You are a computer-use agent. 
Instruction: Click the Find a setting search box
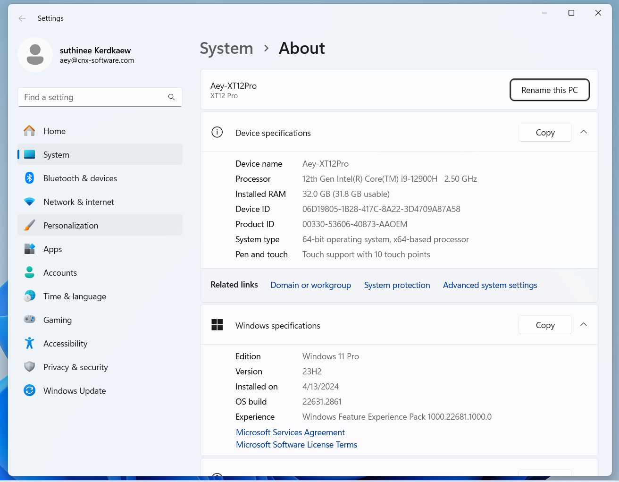coord(100,97)
